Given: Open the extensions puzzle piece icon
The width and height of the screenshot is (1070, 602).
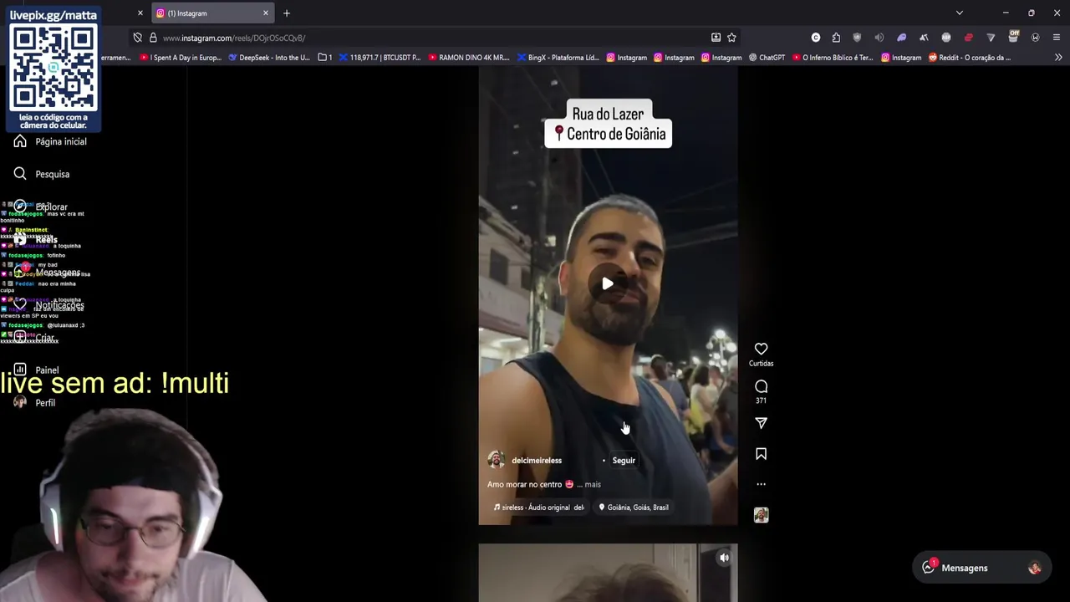Looking at the screenshot, I should (x=836, y=38).
